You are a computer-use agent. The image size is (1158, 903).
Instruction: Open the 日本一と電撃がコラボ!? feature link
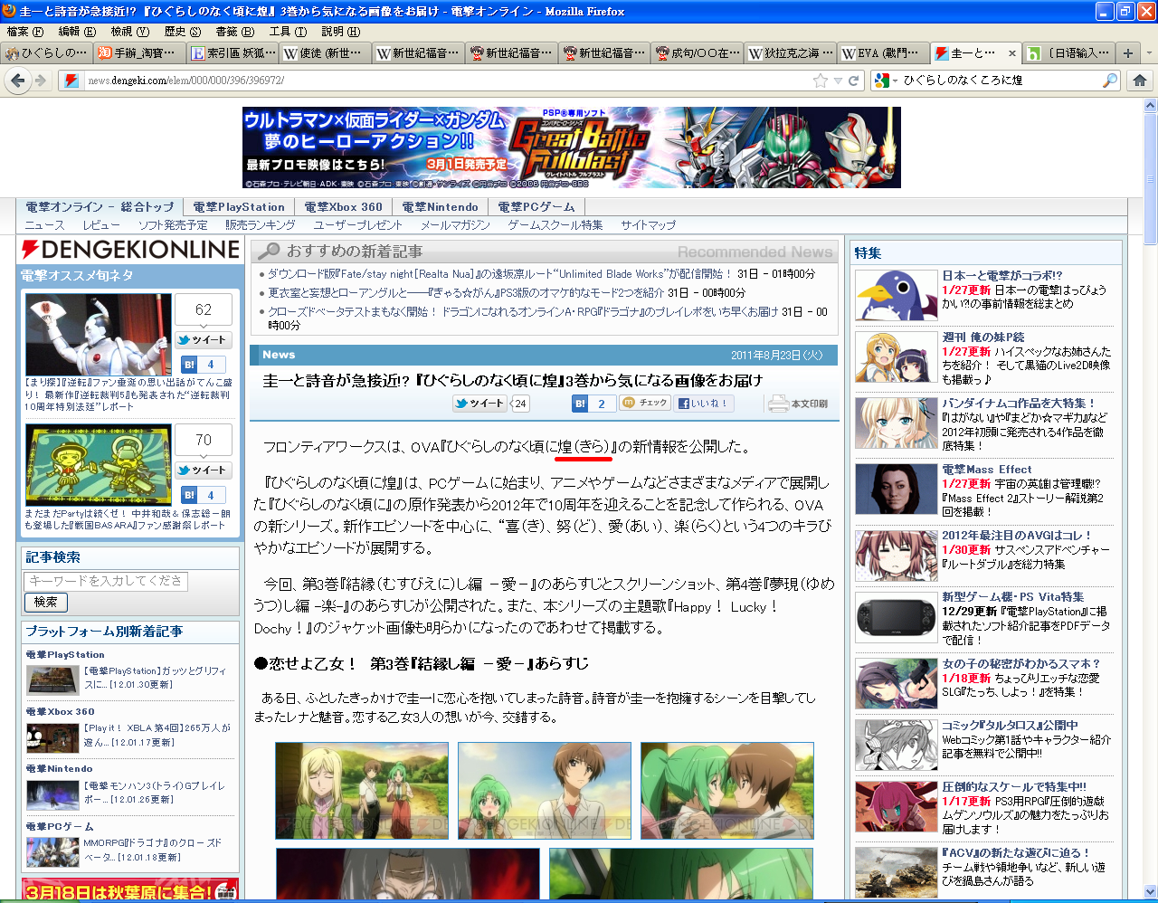[x=1002, y=275]
